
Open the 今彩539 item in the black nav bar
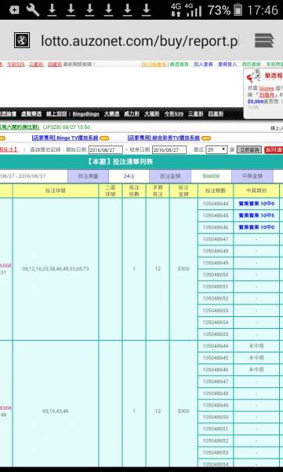tap(174, 114)
